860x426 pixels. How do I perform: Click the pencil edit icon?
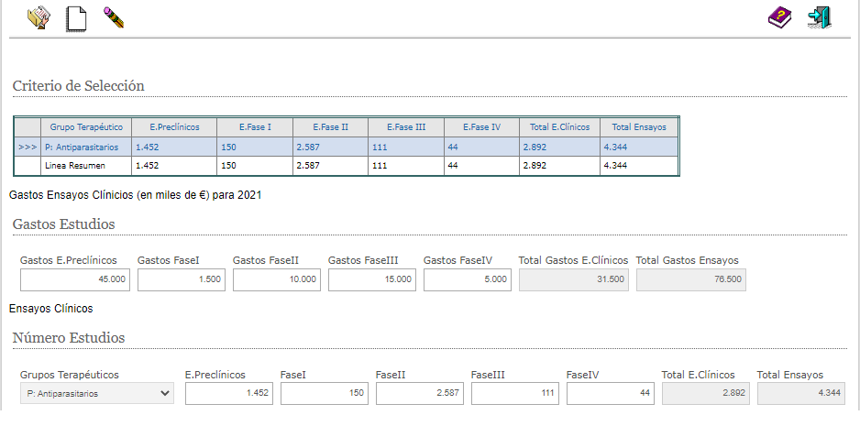point(114,17)
